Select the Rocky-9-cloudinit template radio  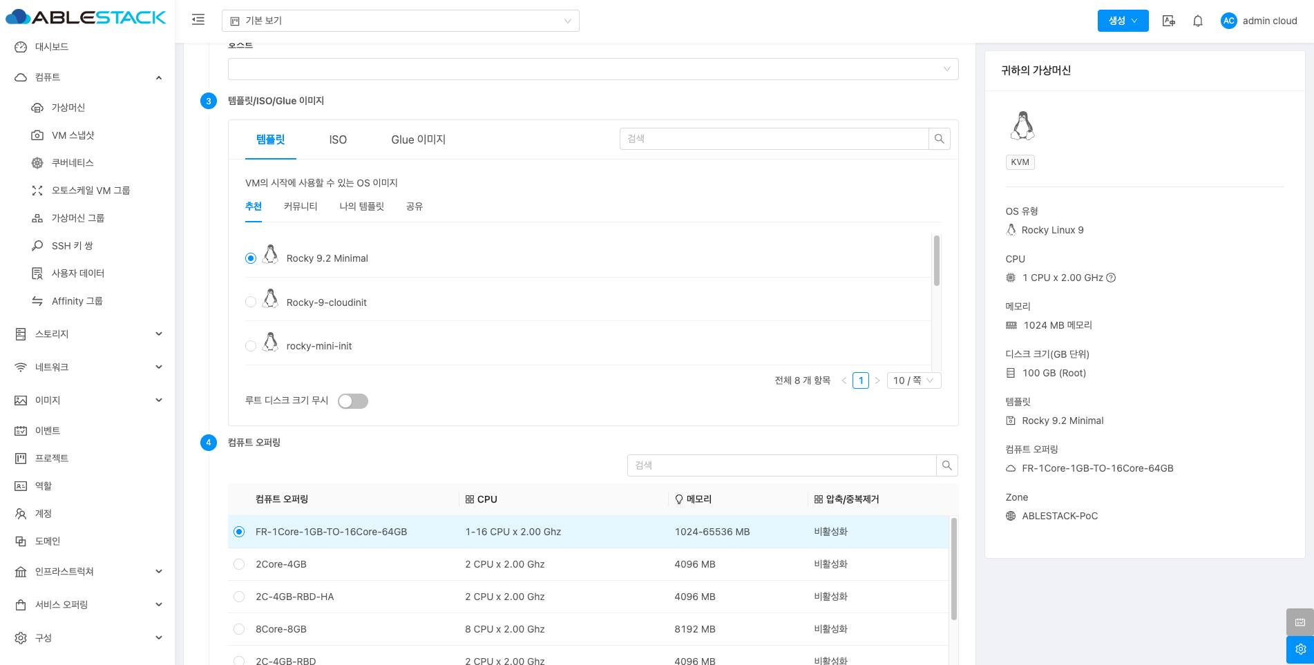[251, 302]
